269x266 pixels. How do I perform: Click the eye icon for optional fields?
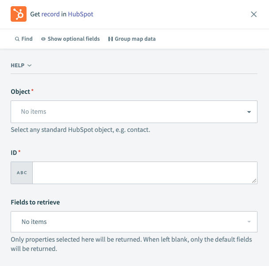(43, 39)
